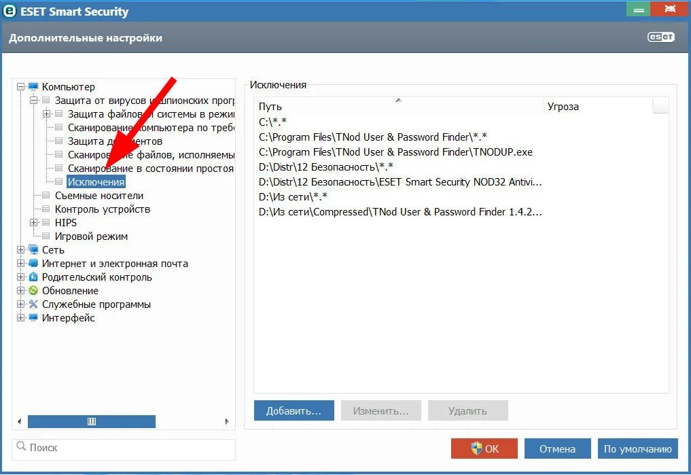Expand Интернет и электронная почта node

click(x=20, y=264)
